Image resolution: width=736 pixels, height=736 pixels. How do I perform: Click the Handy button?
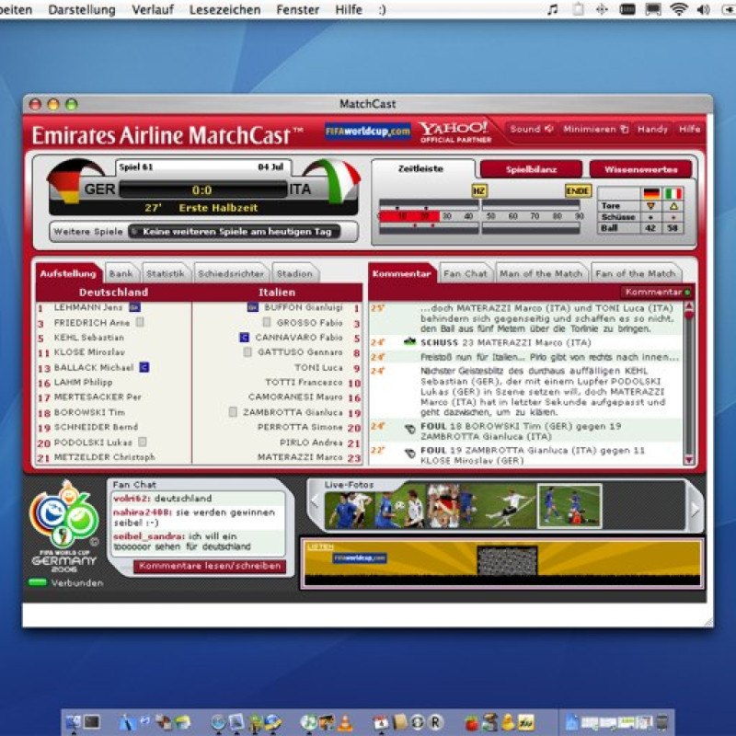[652, 129]
